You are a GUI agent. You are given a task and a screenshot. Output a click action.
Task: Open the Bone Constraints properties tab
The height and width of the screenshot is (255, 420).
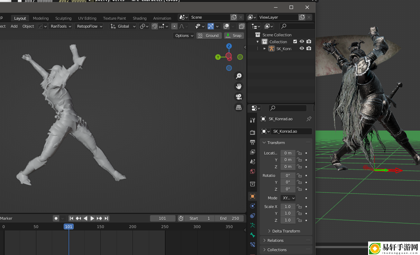(253, 245)
